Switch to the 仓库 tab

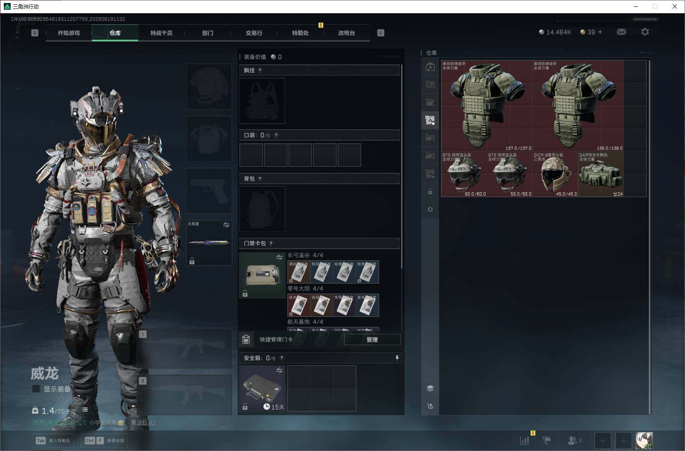tap(115, 33)
